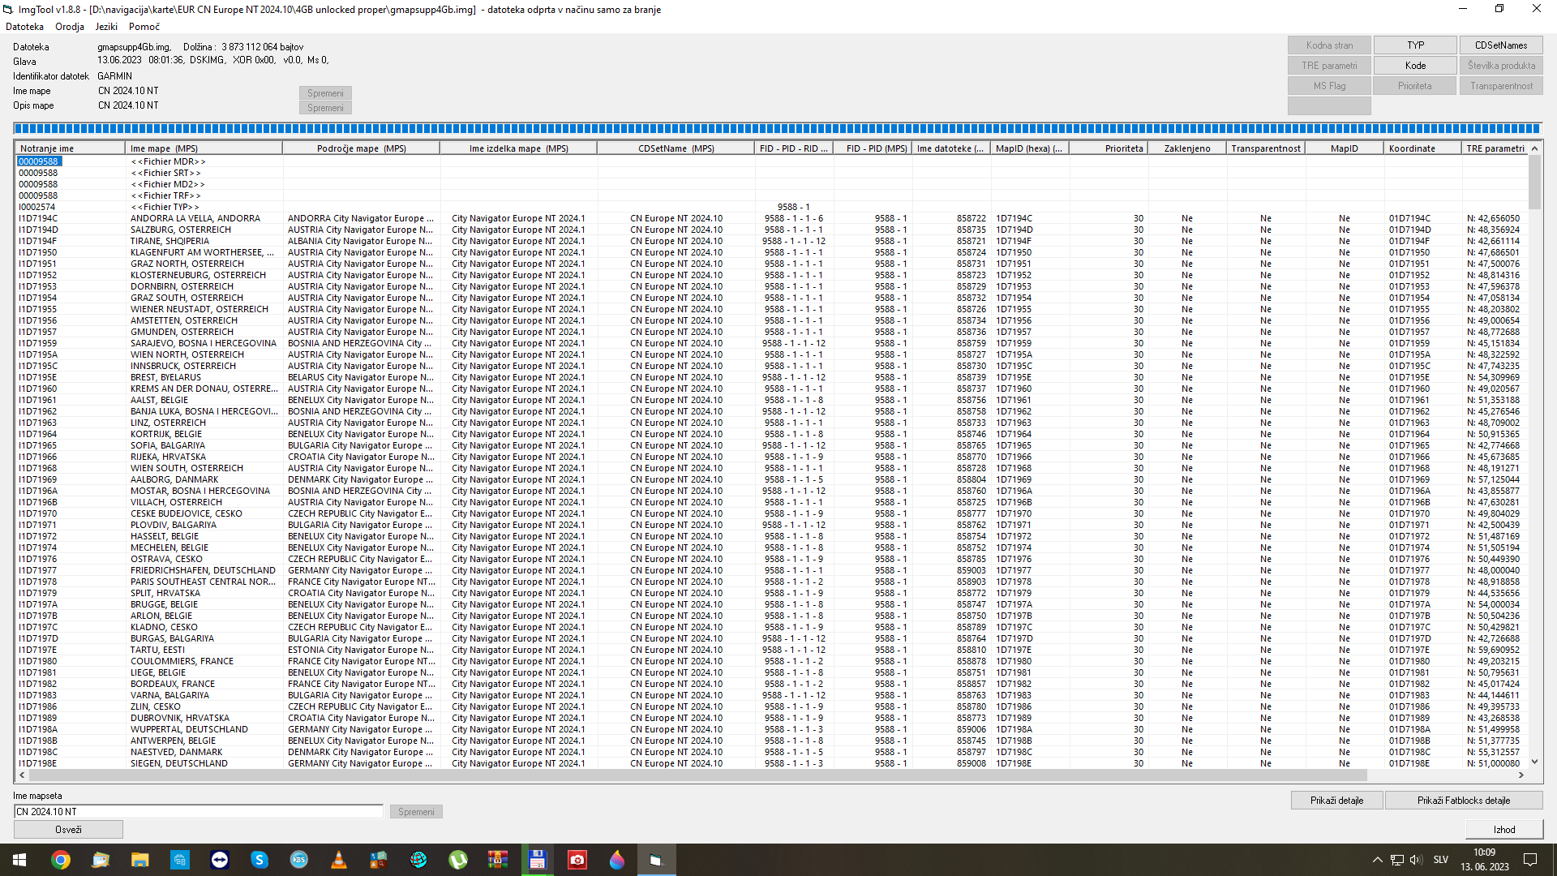The height and width of the screenshot is (876, 1557).
Task: Open the notification center icon
Action: click(x=1530, y=860)
